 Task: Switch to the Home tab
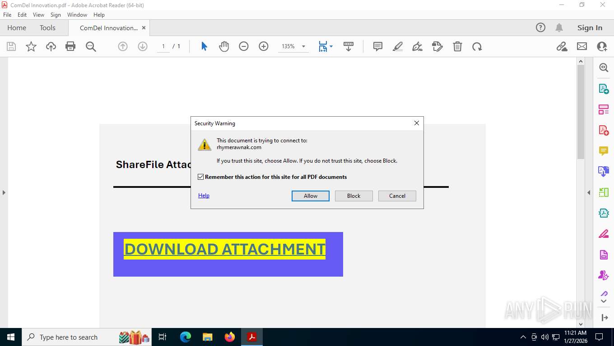(x=17, y=27)
